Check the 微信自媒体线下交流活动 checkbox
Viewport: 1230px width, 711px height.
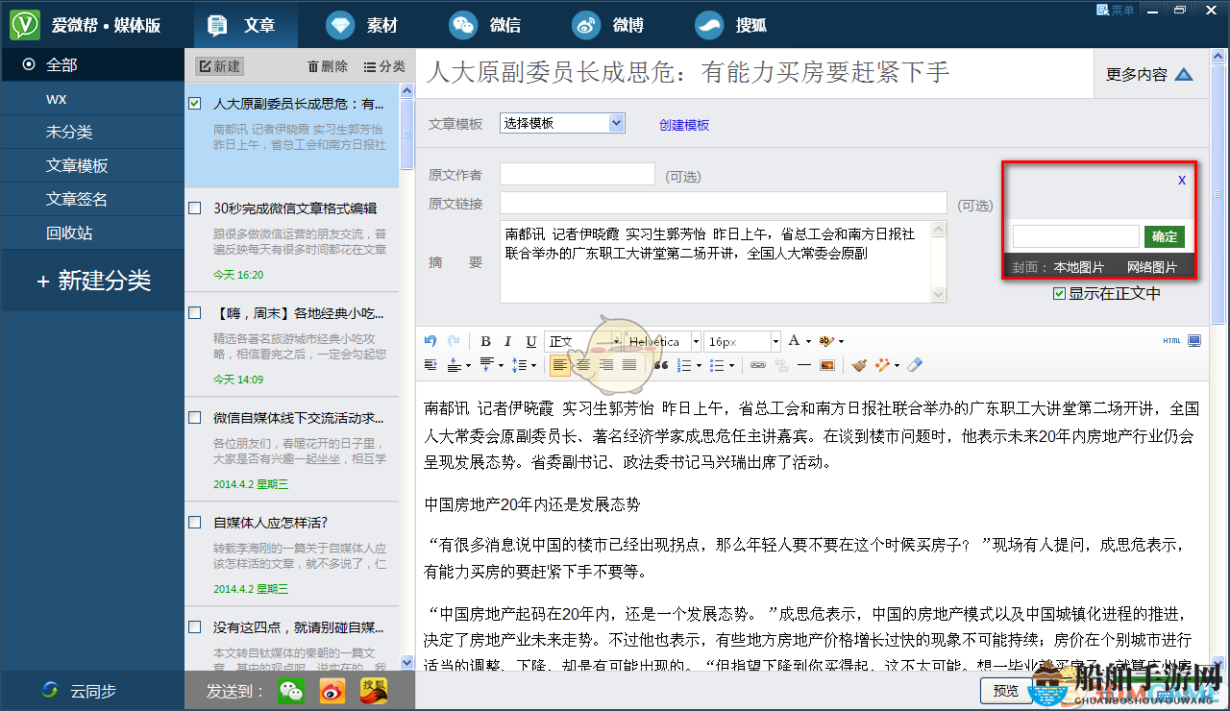pos(195,417)
